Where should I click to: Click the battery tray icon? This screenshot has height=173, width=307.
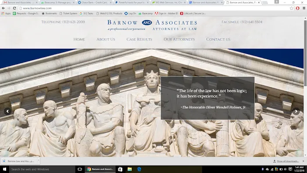(281, 169)
